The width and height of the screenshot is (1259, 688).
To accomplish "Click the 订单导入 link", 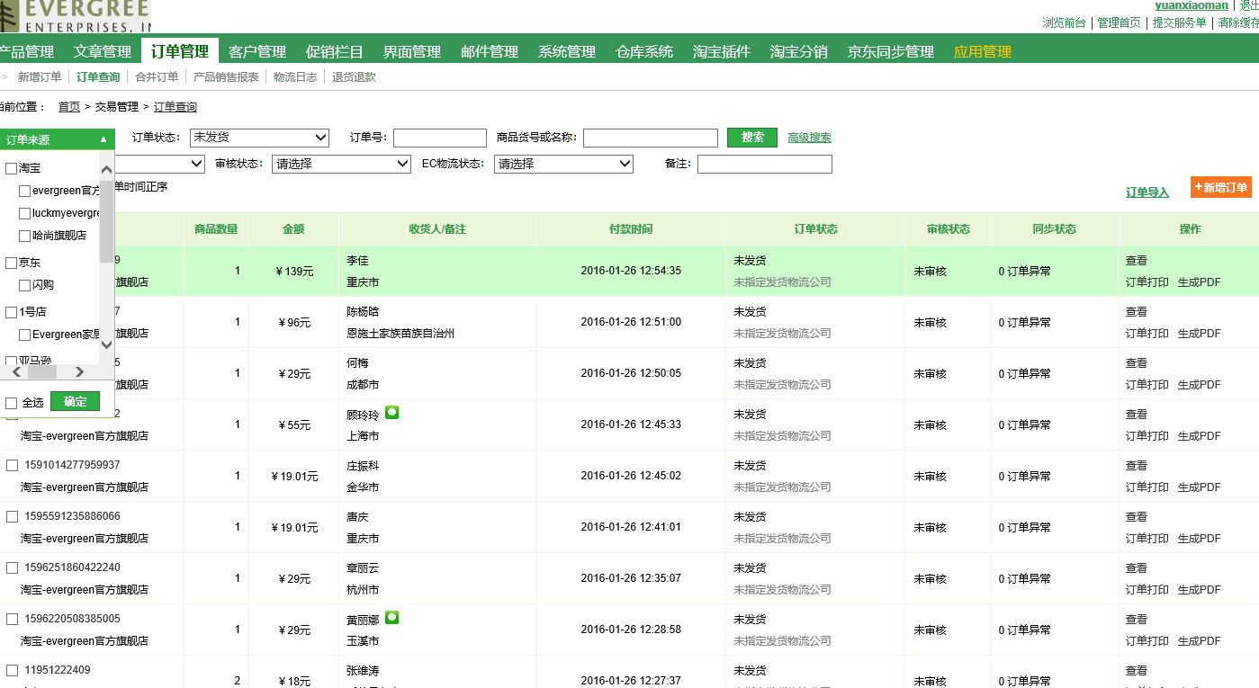I will [x=1147, y=192].
